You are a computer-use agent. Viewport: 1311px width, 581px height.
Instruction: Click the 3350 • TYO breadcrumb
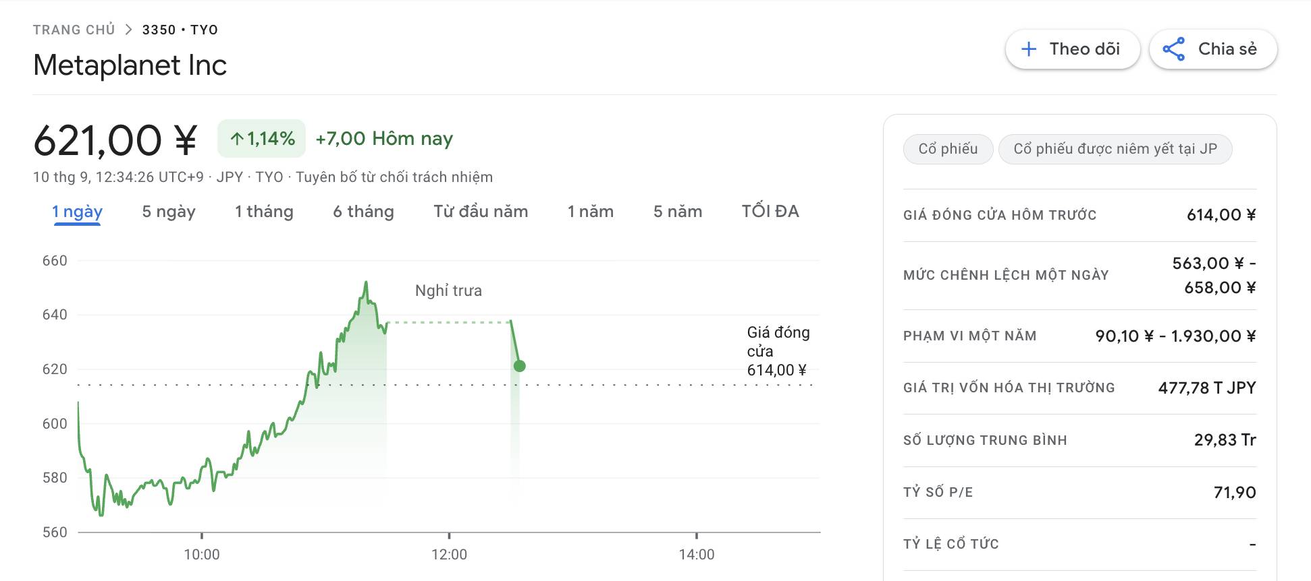[180, 30]
